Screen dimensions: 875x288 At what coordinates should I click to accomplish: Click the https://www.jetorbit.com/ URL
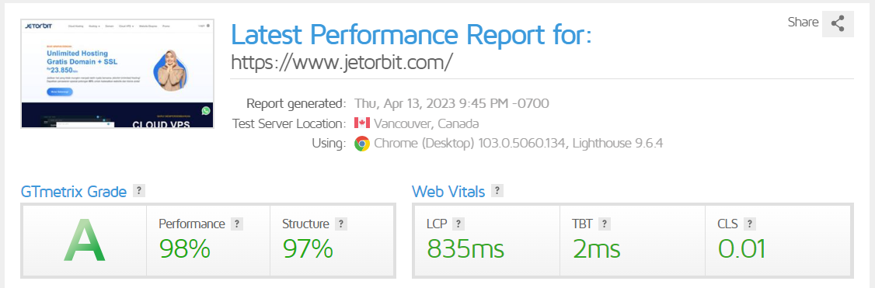click(x=341, y=61)
